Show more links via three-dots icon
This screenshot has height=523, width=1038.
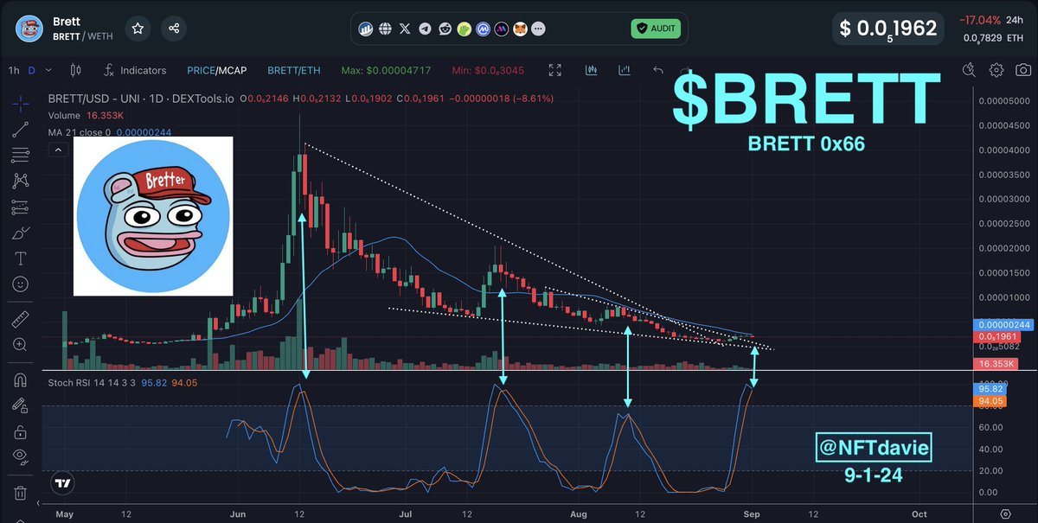coord(539,29)
